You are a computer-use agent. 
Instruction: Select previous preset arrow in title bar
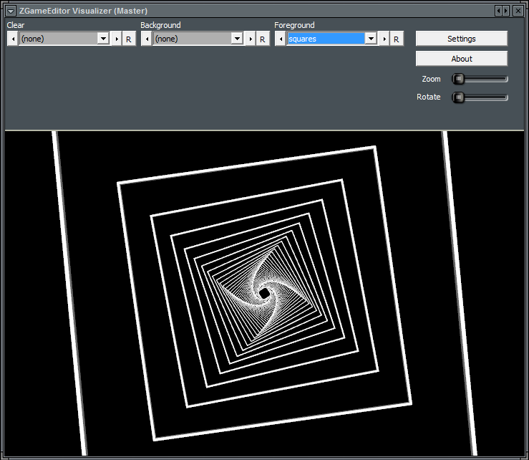pyautogui.click(x=499, y=11)
